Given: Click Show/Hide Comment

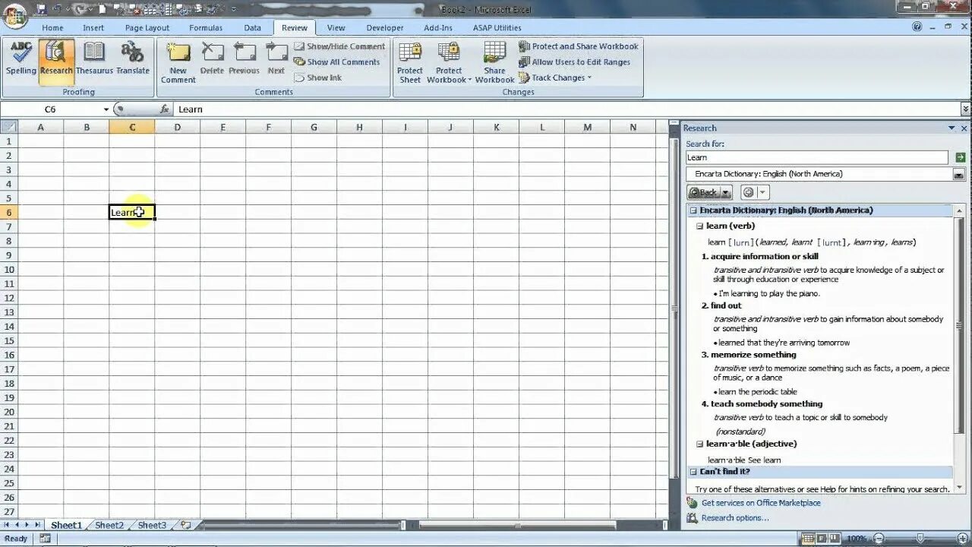Looking at the screenshot, I should pyautogui.click(x=339, y=46).
